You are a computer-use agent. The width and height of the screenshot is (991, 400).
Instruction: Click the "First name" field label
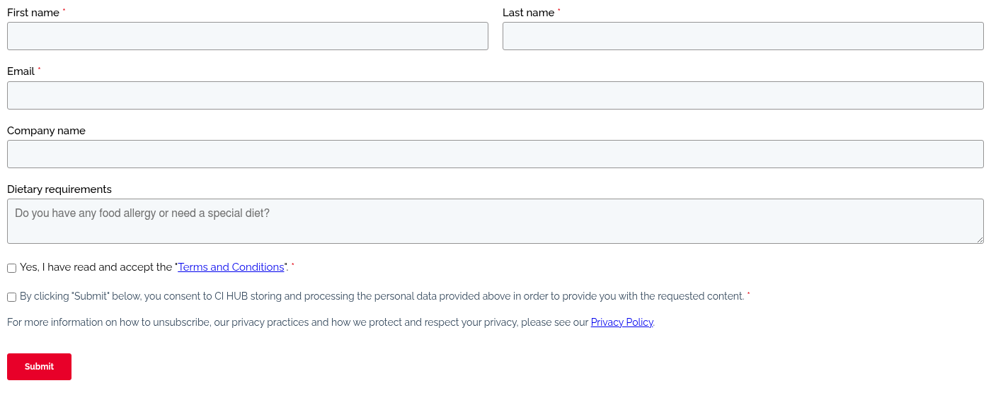[33, 13]
